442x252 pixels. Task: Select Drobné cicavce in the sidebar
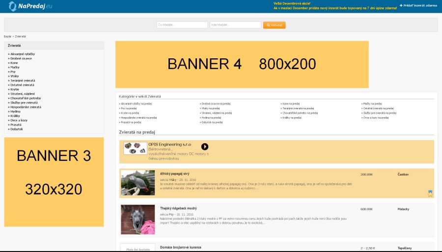(x=21, y=58)
